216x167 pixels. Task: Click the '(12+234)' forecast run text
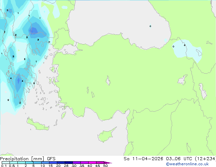(x=205, y=159)
